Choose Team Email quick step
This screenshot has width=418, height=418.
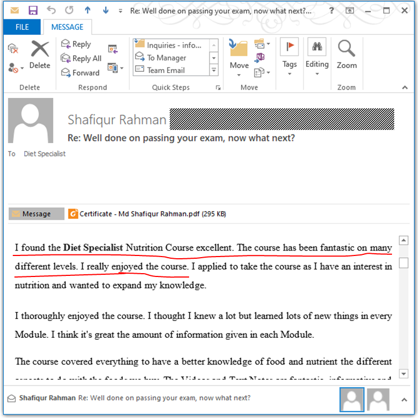tap(171, 70)
